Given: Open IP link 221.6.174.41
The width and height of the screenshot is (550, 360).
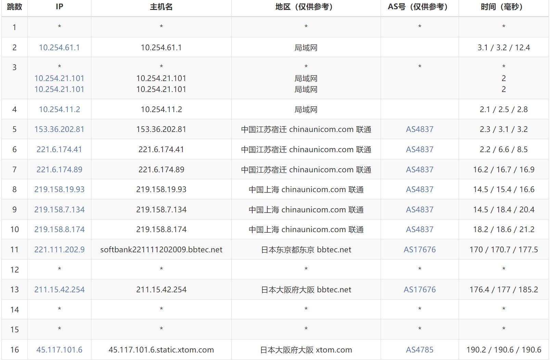Looking at the screenshot, I should (x=59, y=149).
